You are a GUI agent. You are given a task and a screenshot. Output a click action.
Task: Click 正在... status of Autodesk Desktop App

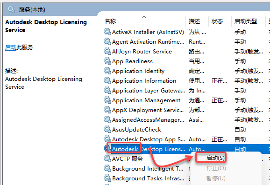(x=219, y=139)
